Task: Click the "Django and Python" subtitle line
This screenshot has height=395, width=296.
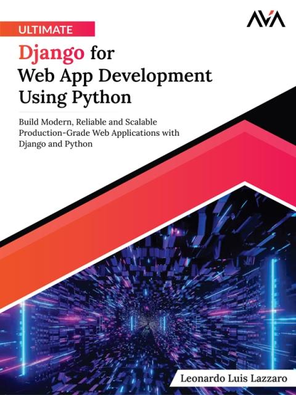Action: click(x=55, y=144)
